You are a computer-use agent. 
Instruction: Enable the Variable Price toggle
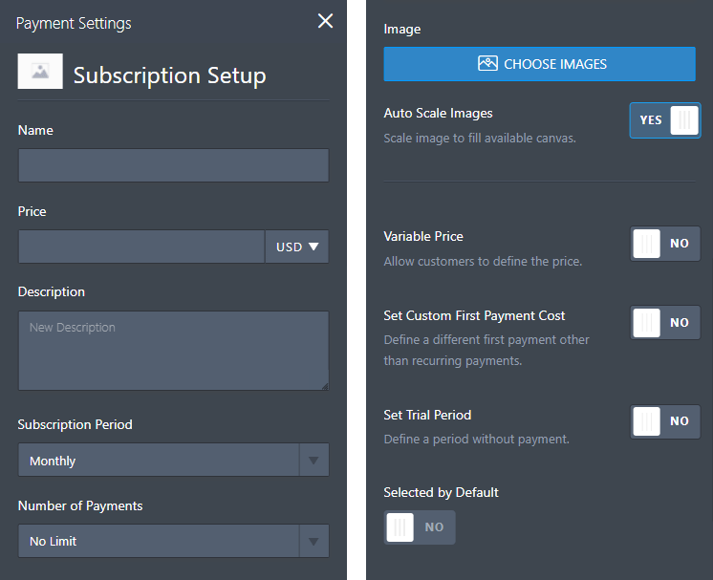(665, 244)
